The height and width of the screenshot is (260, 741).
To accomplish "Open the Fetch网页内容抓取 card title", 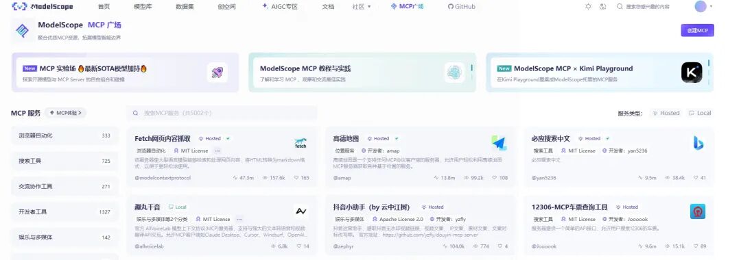I will coord(163,138).
